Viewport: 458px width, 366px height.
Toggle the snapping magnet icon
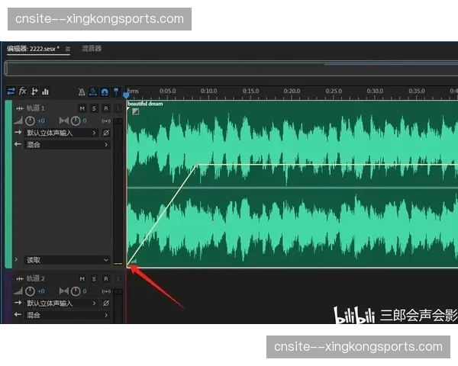tap(104, 91)
